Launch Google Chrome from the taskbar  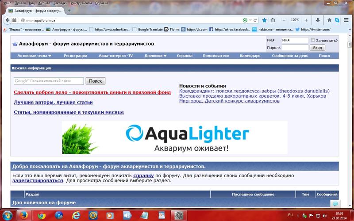point(42,215)
